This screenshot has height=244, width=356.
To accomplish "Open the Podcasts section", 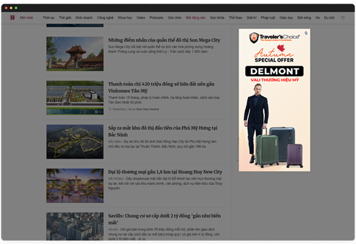I will point(156,17).
